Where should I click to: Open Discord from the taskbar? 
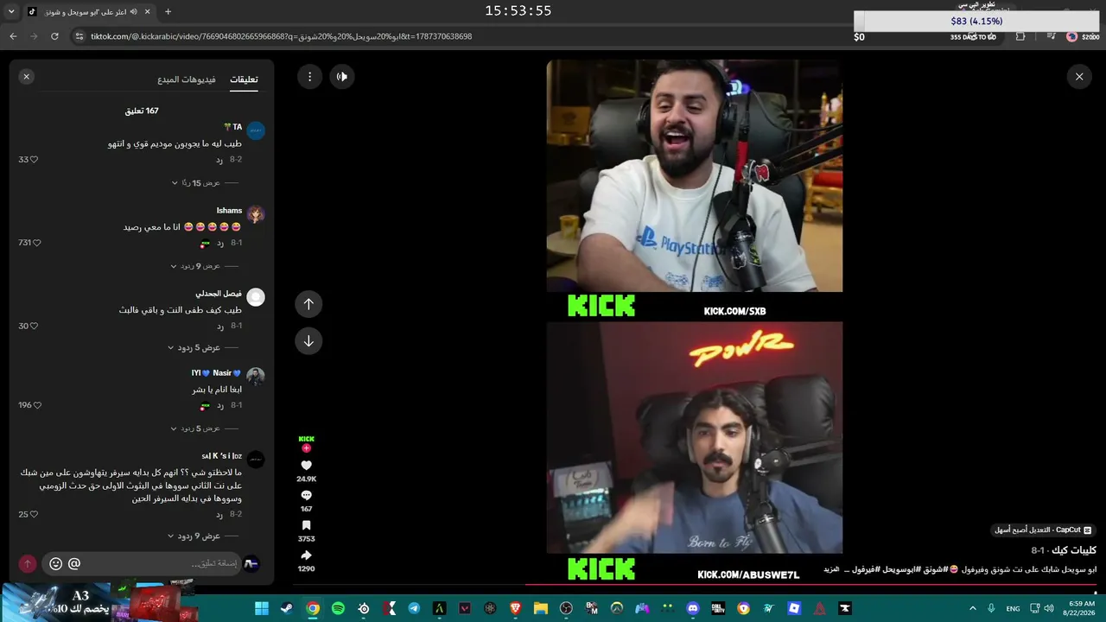click(692, 608)
